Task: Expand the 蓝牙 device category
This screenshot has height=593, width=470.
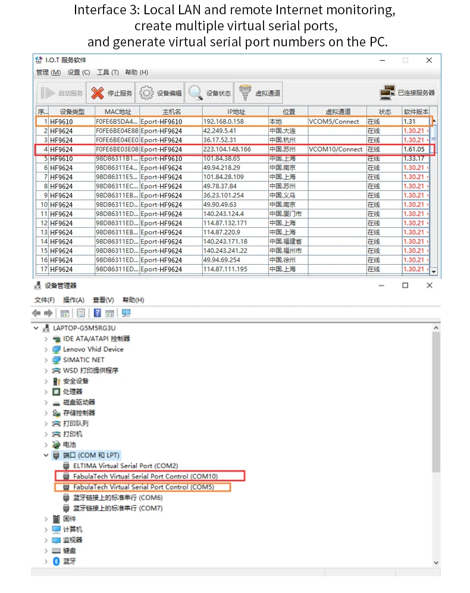Action: click(46, 561)
